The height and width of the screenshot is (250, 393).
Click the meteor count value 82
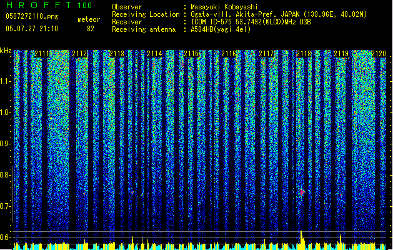click(x=91, y=29)
